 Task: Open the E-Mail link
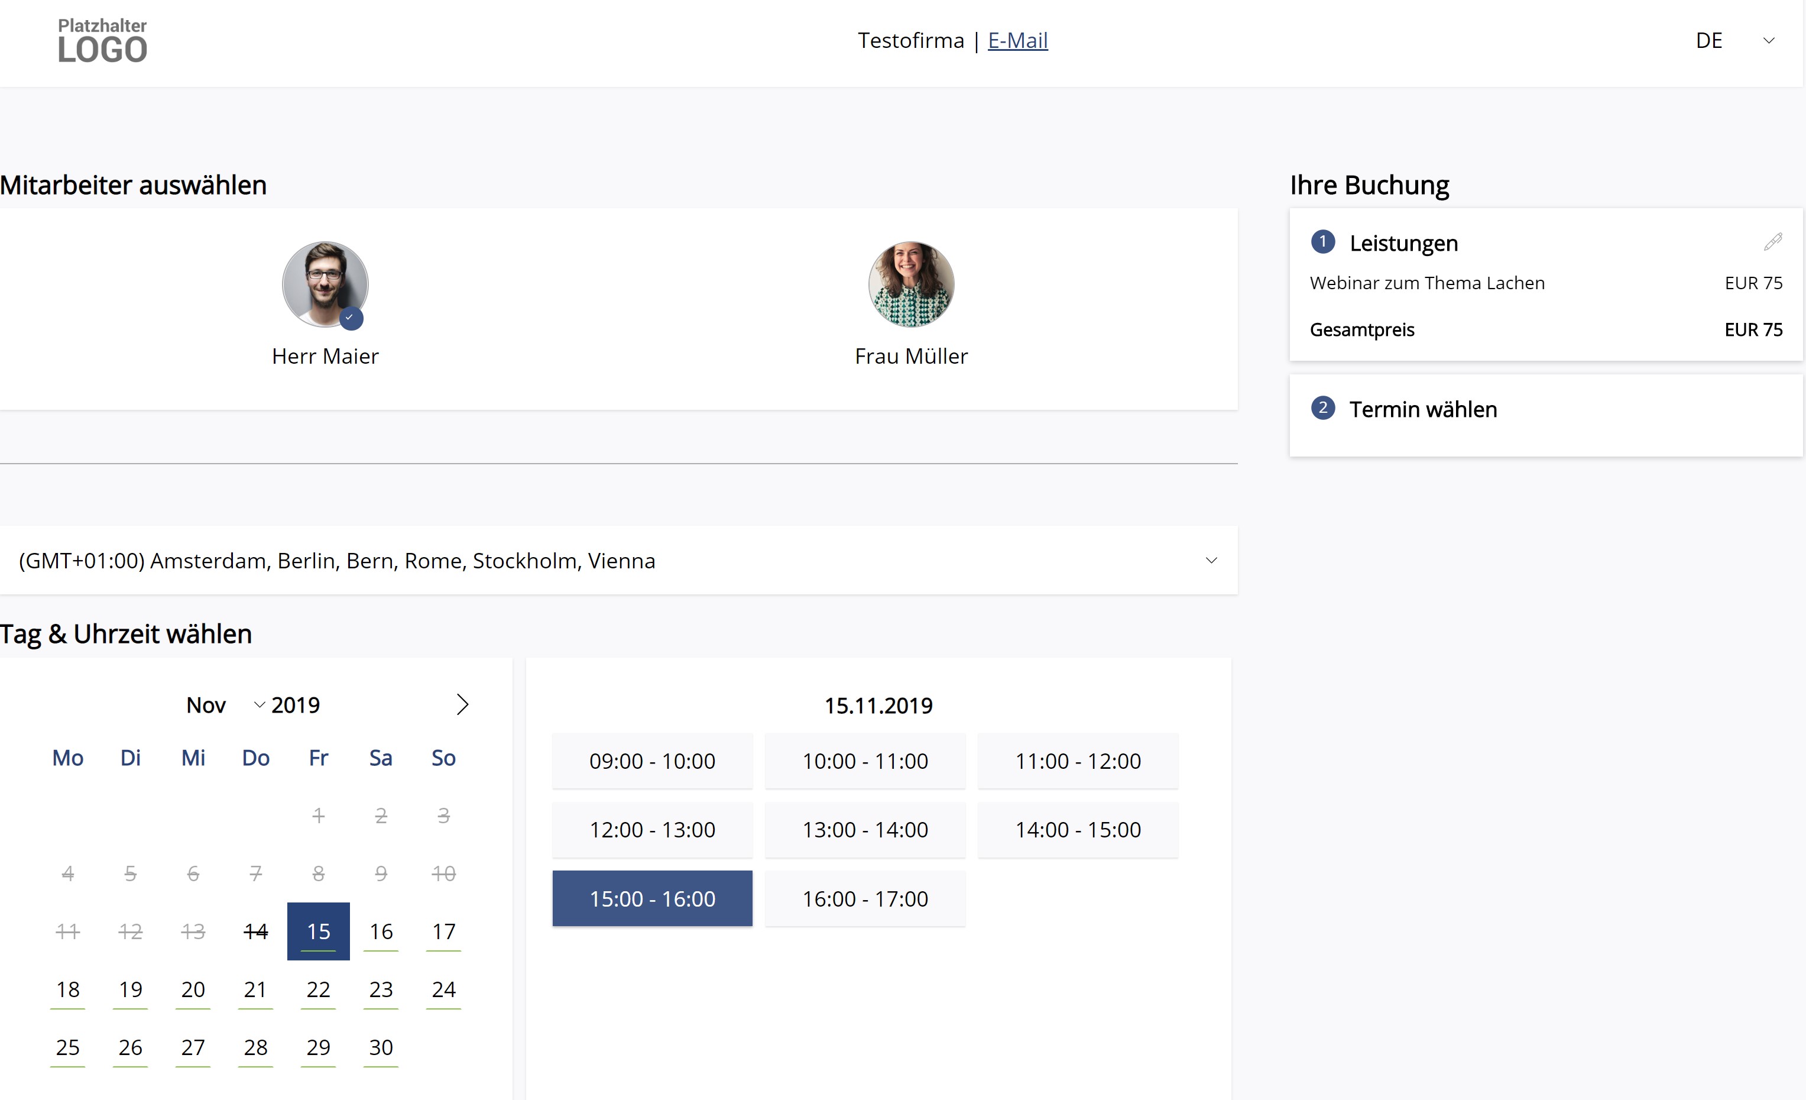coord(1017,40)
